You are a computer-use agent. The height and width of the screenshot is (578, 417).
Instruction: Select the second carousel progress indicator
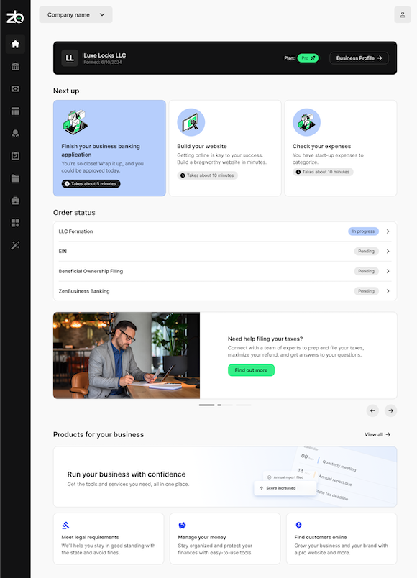225,405
